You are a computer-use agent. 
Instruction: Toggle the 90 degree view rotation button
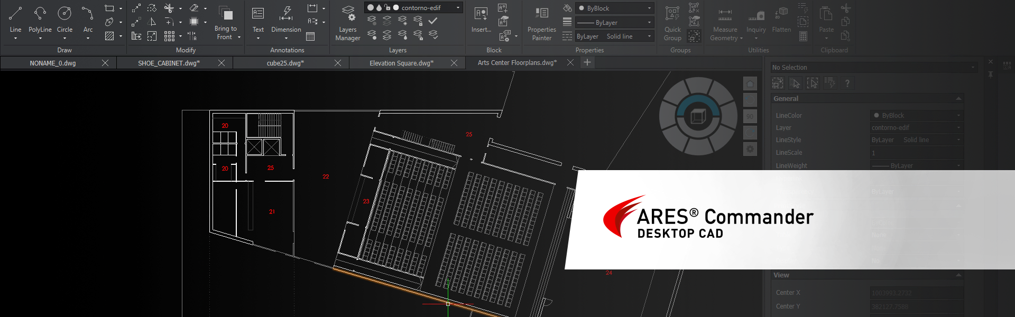coord(750,116)
